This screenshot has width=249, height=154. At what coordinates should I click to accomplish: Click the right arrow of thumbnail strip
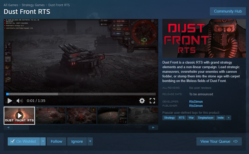click(x=153, y=128)
